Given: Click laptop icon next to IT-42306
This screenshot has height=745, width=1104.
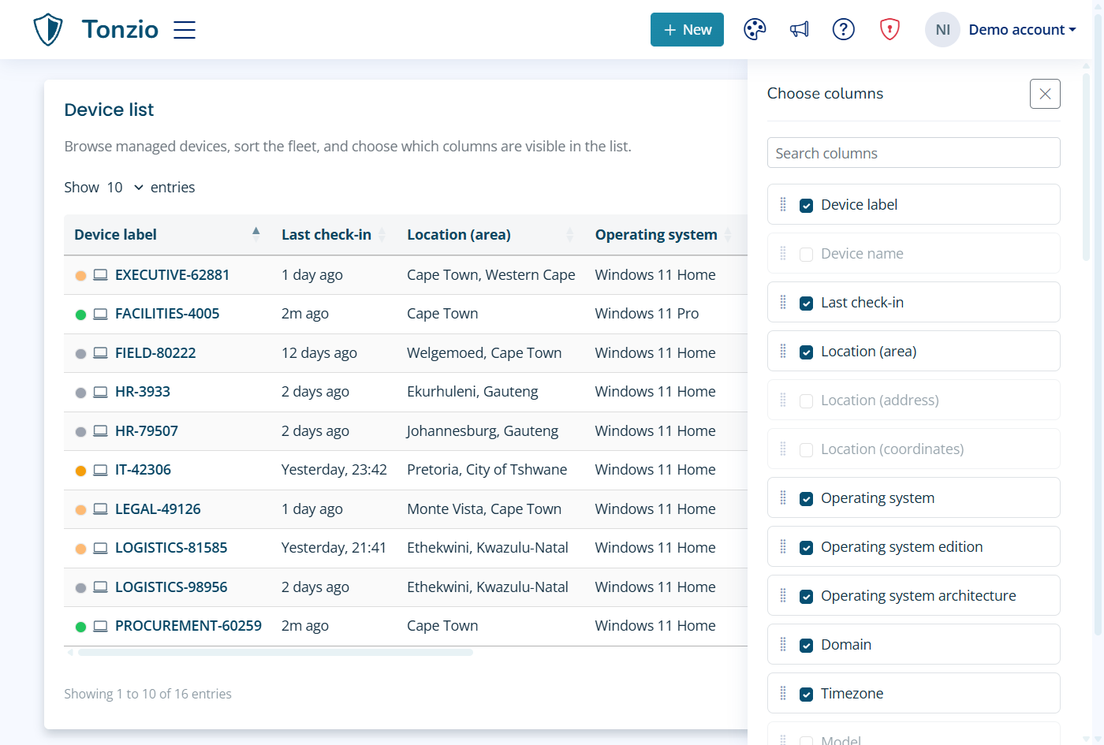Looking at the screenshot, I should coord(100,470).
